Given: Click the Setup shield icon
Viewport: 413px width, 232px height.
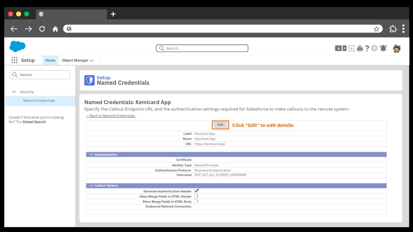Looking at the screenshot, I should [x=89, y=80].
